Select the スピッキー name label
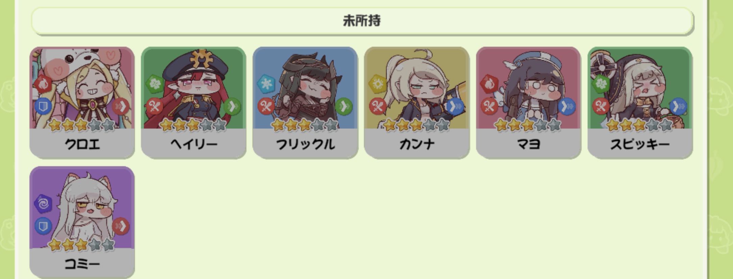The height and width of the screenshot is (279, 733). pos(640,145)
